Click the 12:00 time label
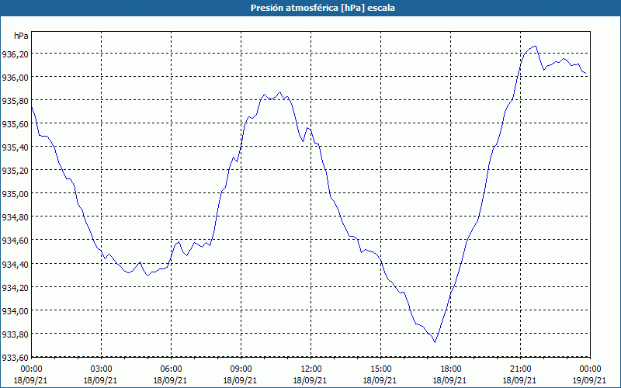 (311, 369)
